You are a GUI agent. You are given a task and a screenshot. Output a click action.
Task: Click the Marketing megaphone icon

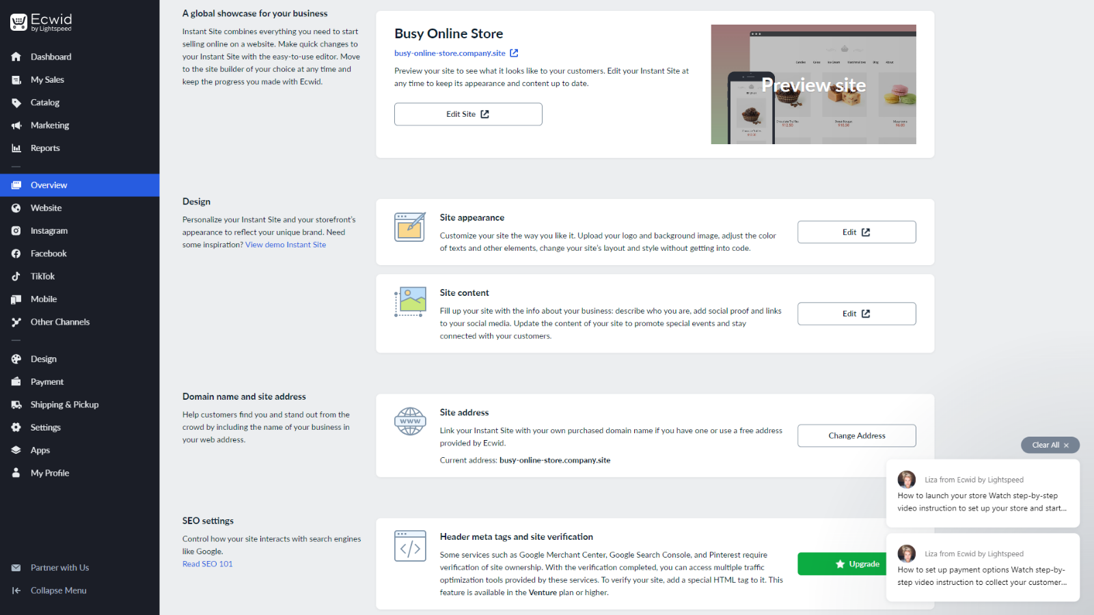(16, 125)
